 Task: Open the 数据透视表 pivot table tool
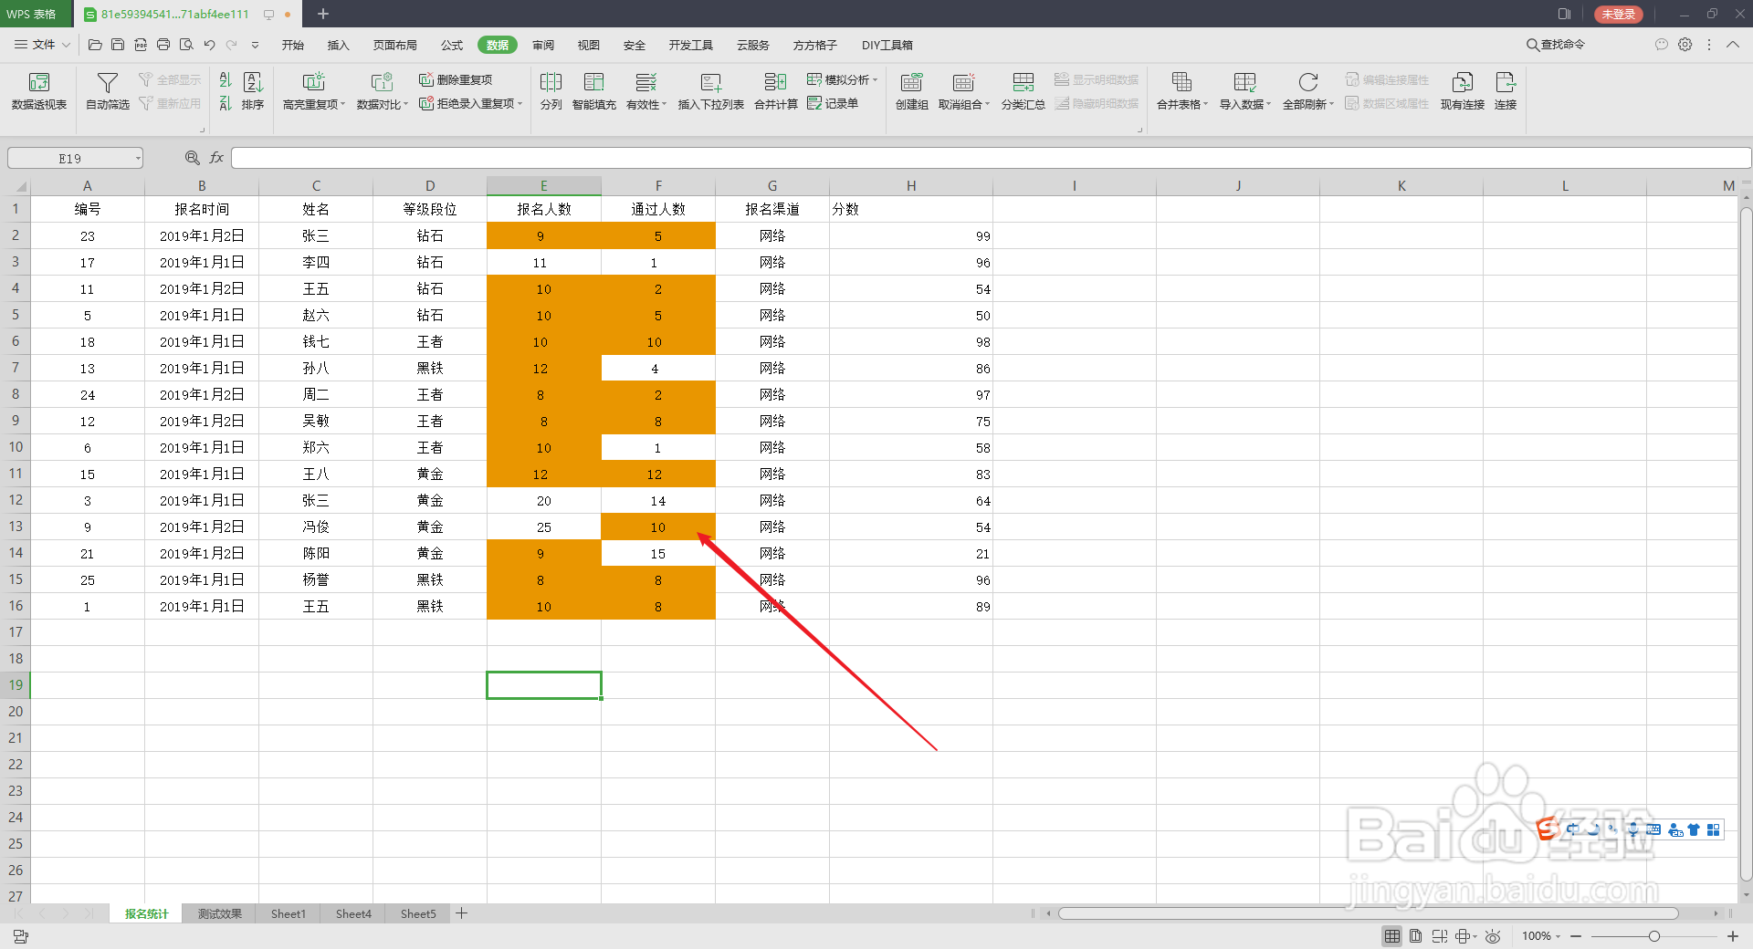(39, 91)
